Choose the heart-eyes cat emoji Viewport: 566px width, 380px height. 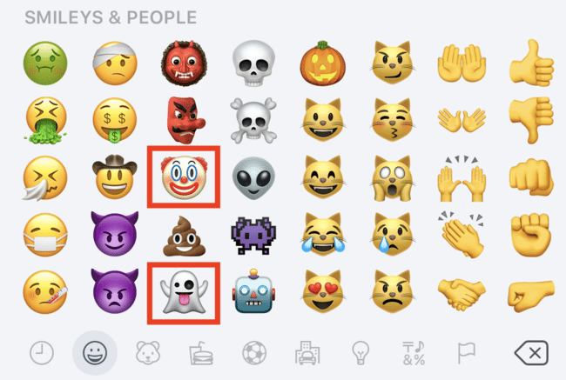(x=323, y=291)
